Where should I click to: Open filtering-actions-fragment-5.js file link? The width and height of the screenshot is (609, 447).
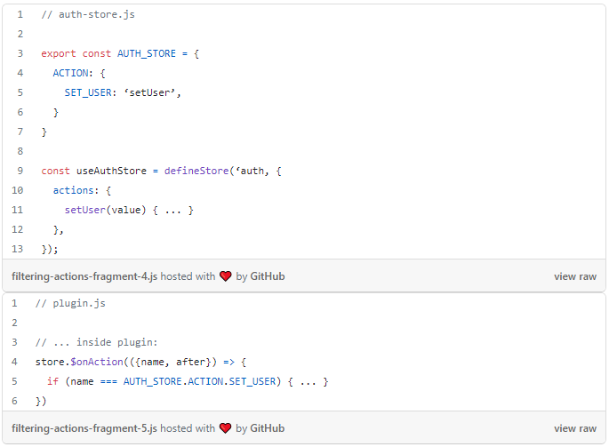(x=84, y=428)
